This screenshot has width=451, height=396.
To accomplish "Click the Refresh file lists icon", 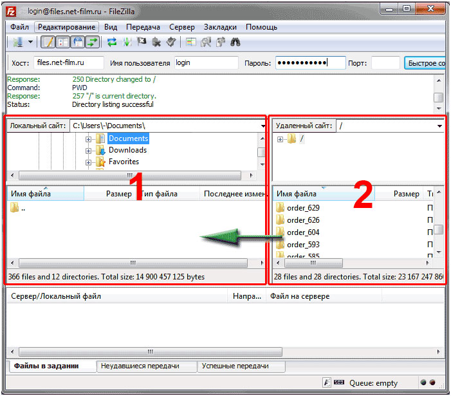I will coord(113,42).
